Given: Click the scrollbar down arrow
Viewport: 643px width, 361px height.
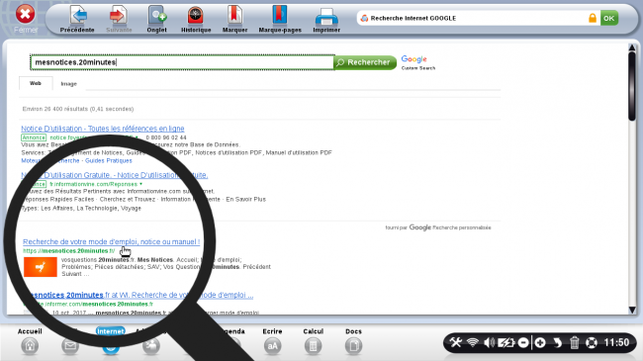Looking at the screenshot, I should pyautogui.click(x=632, y=311).
